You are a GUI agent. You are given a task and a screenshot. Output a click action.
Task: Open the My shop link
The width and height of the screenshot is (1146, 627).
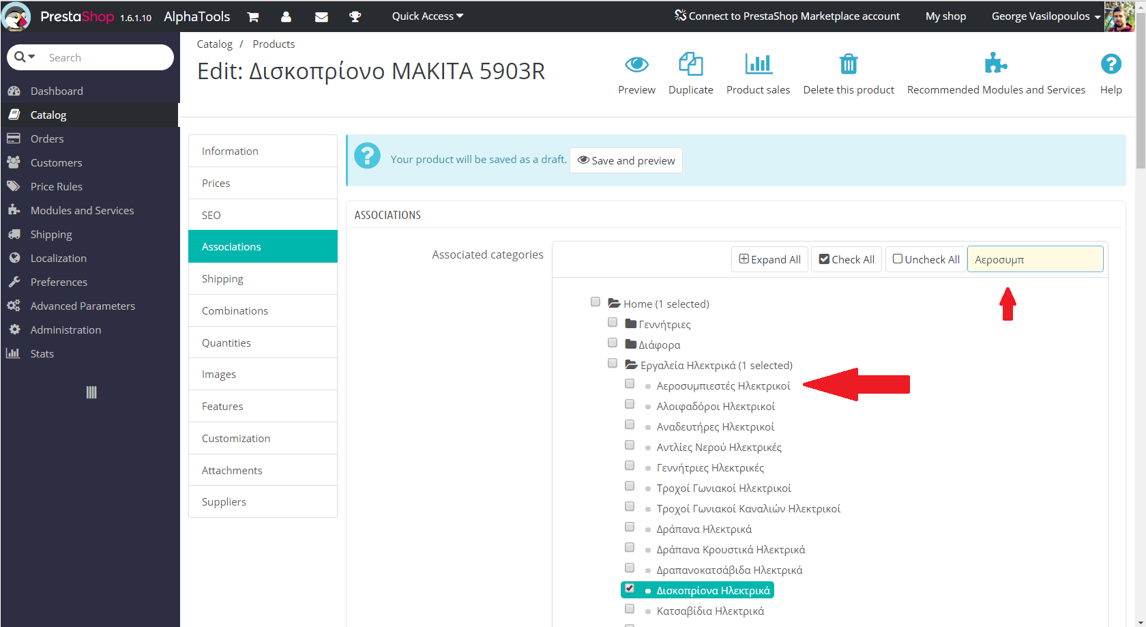point(945,16)
